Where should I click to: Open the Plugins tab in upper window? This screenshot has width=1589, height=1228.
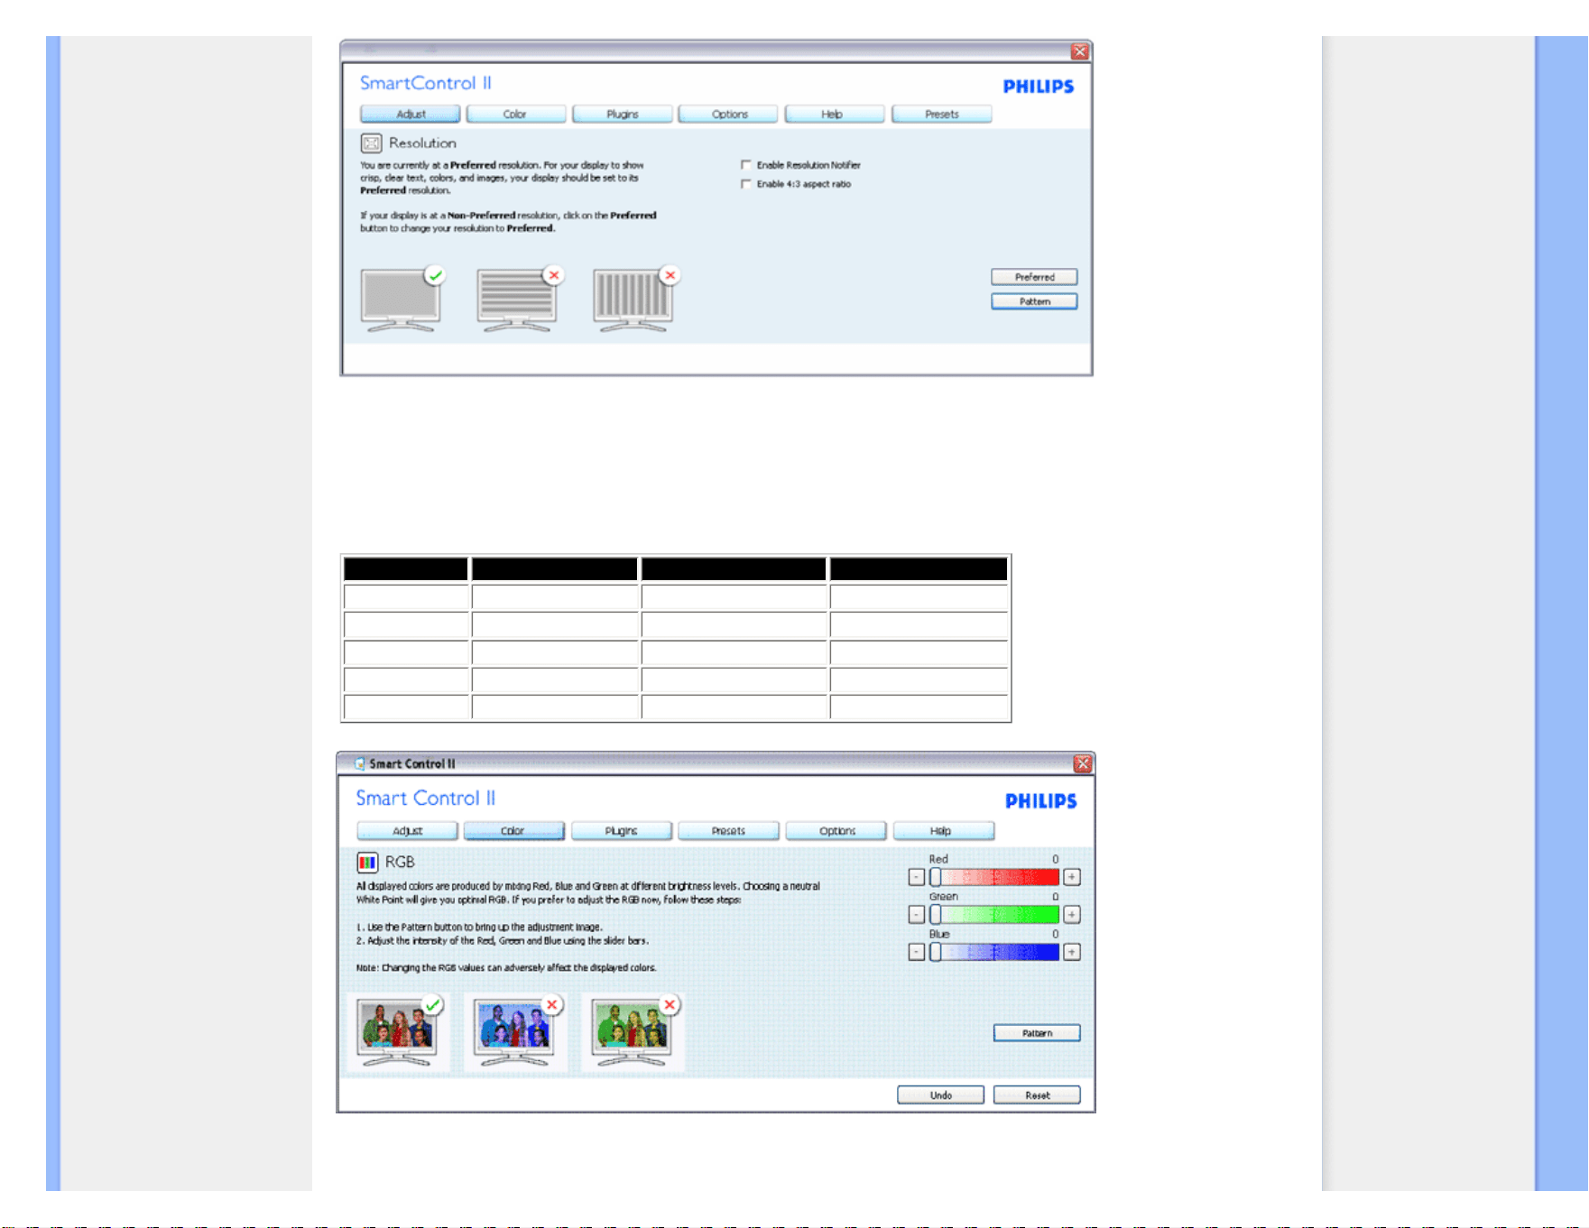pos(622,115)
